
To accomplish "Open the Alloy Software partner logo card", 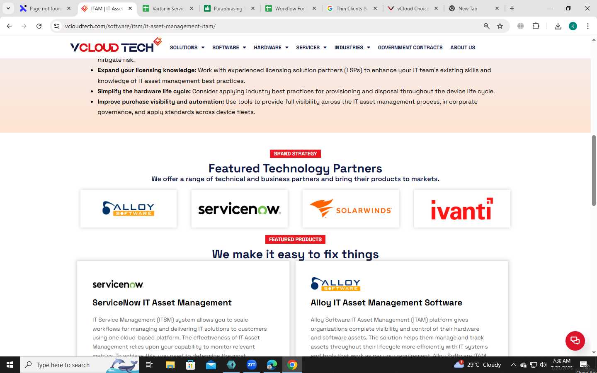I will [x=129, y=208].
